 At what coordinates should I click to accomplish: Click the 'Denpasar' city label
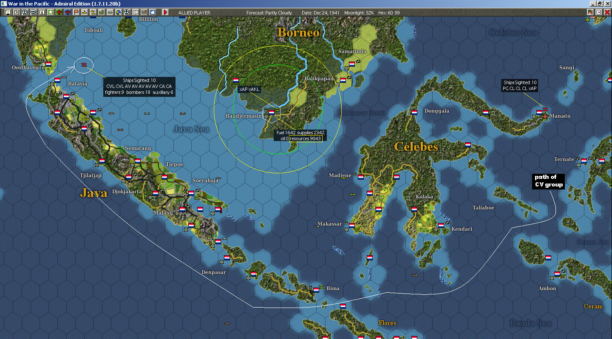214,272
